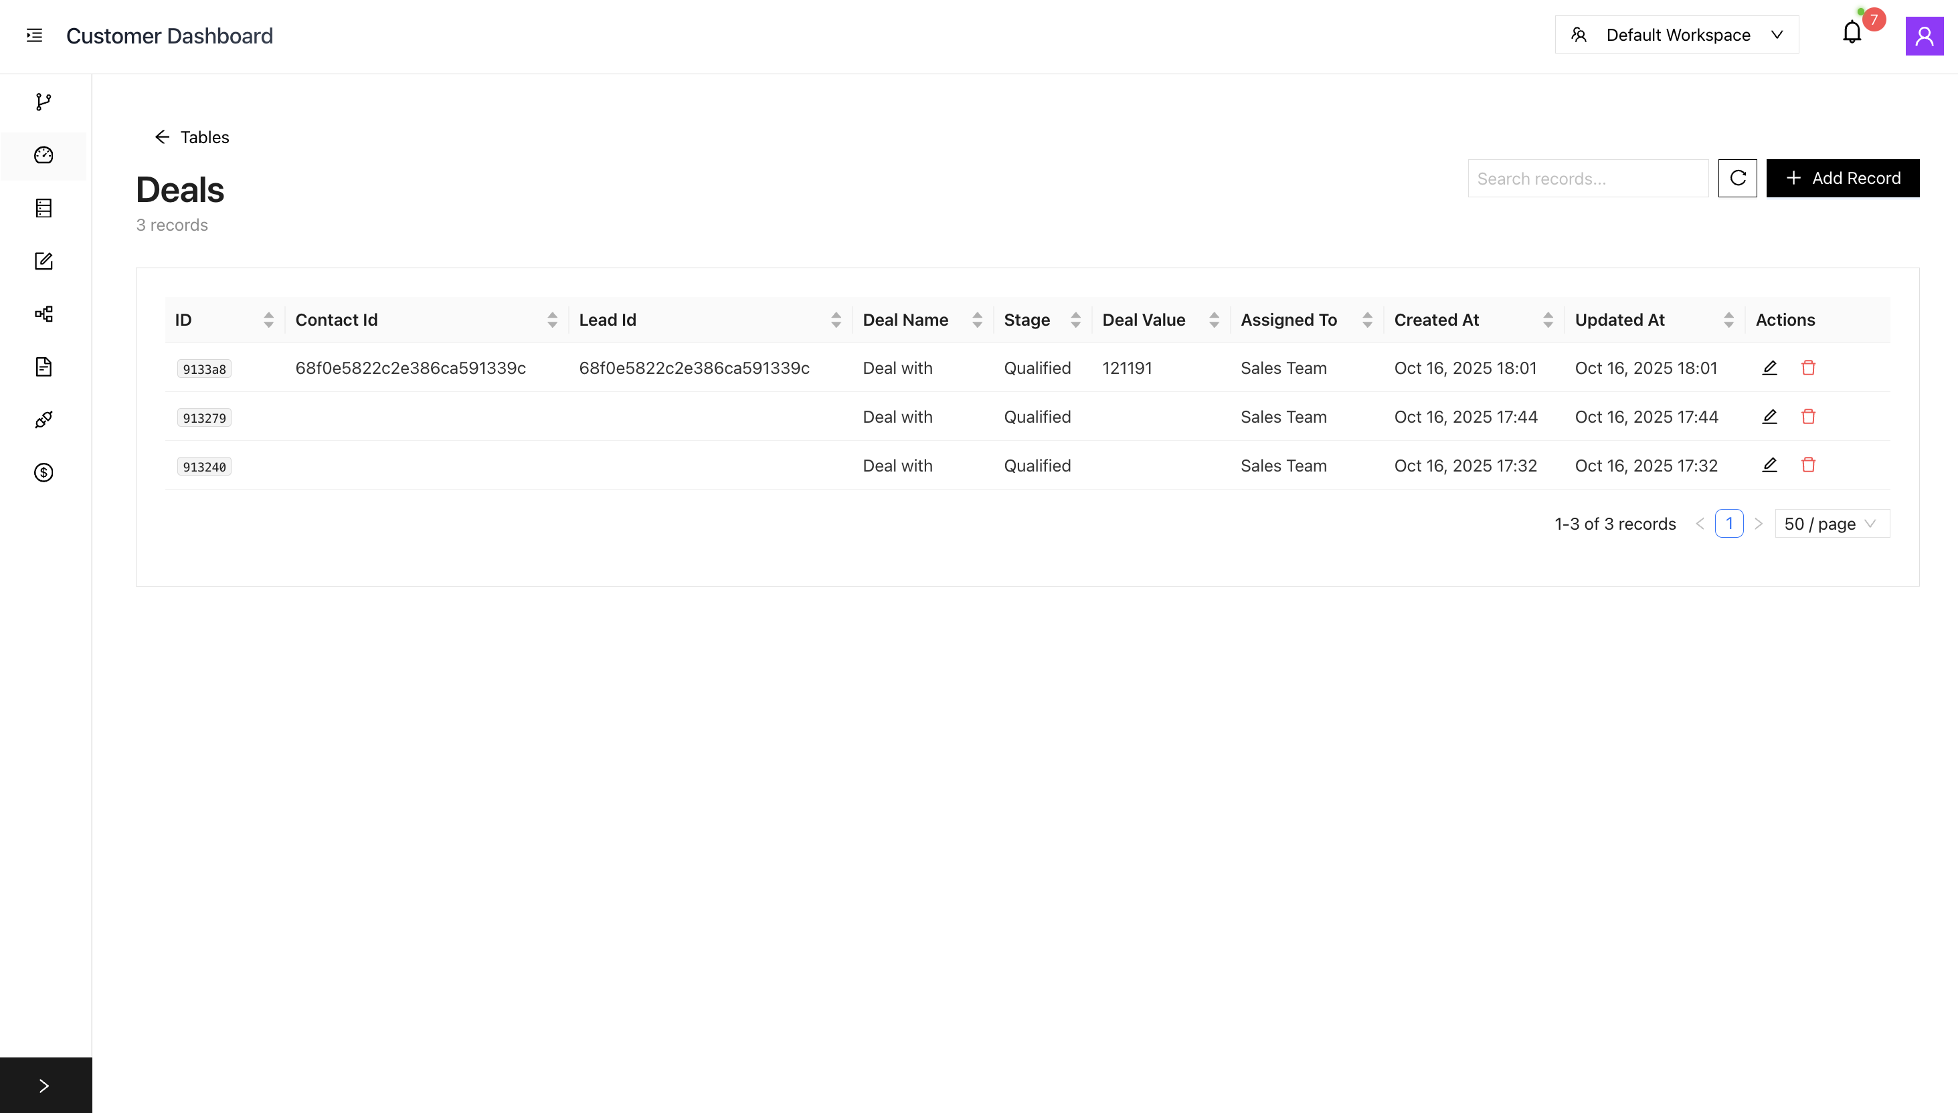Open the tables sidebar icon

pyautogui.click(x=43, y=208)
